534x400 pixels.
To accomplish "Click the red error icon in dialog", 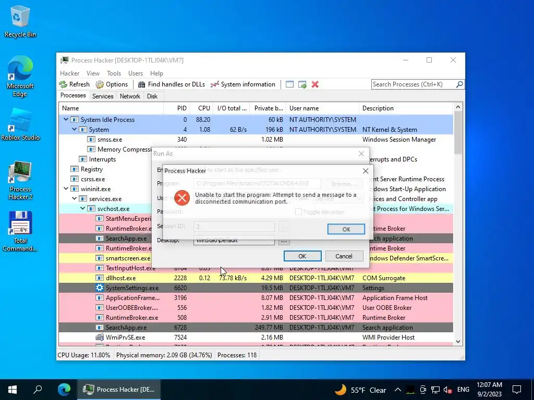I will (x=182, y=198).
